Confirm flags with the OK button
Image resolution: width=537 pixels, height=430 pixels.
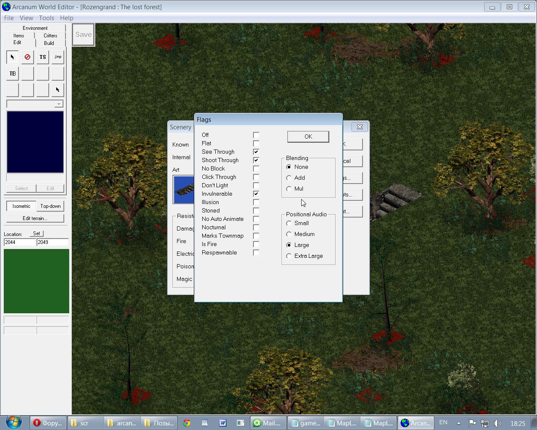click(308, 136)
